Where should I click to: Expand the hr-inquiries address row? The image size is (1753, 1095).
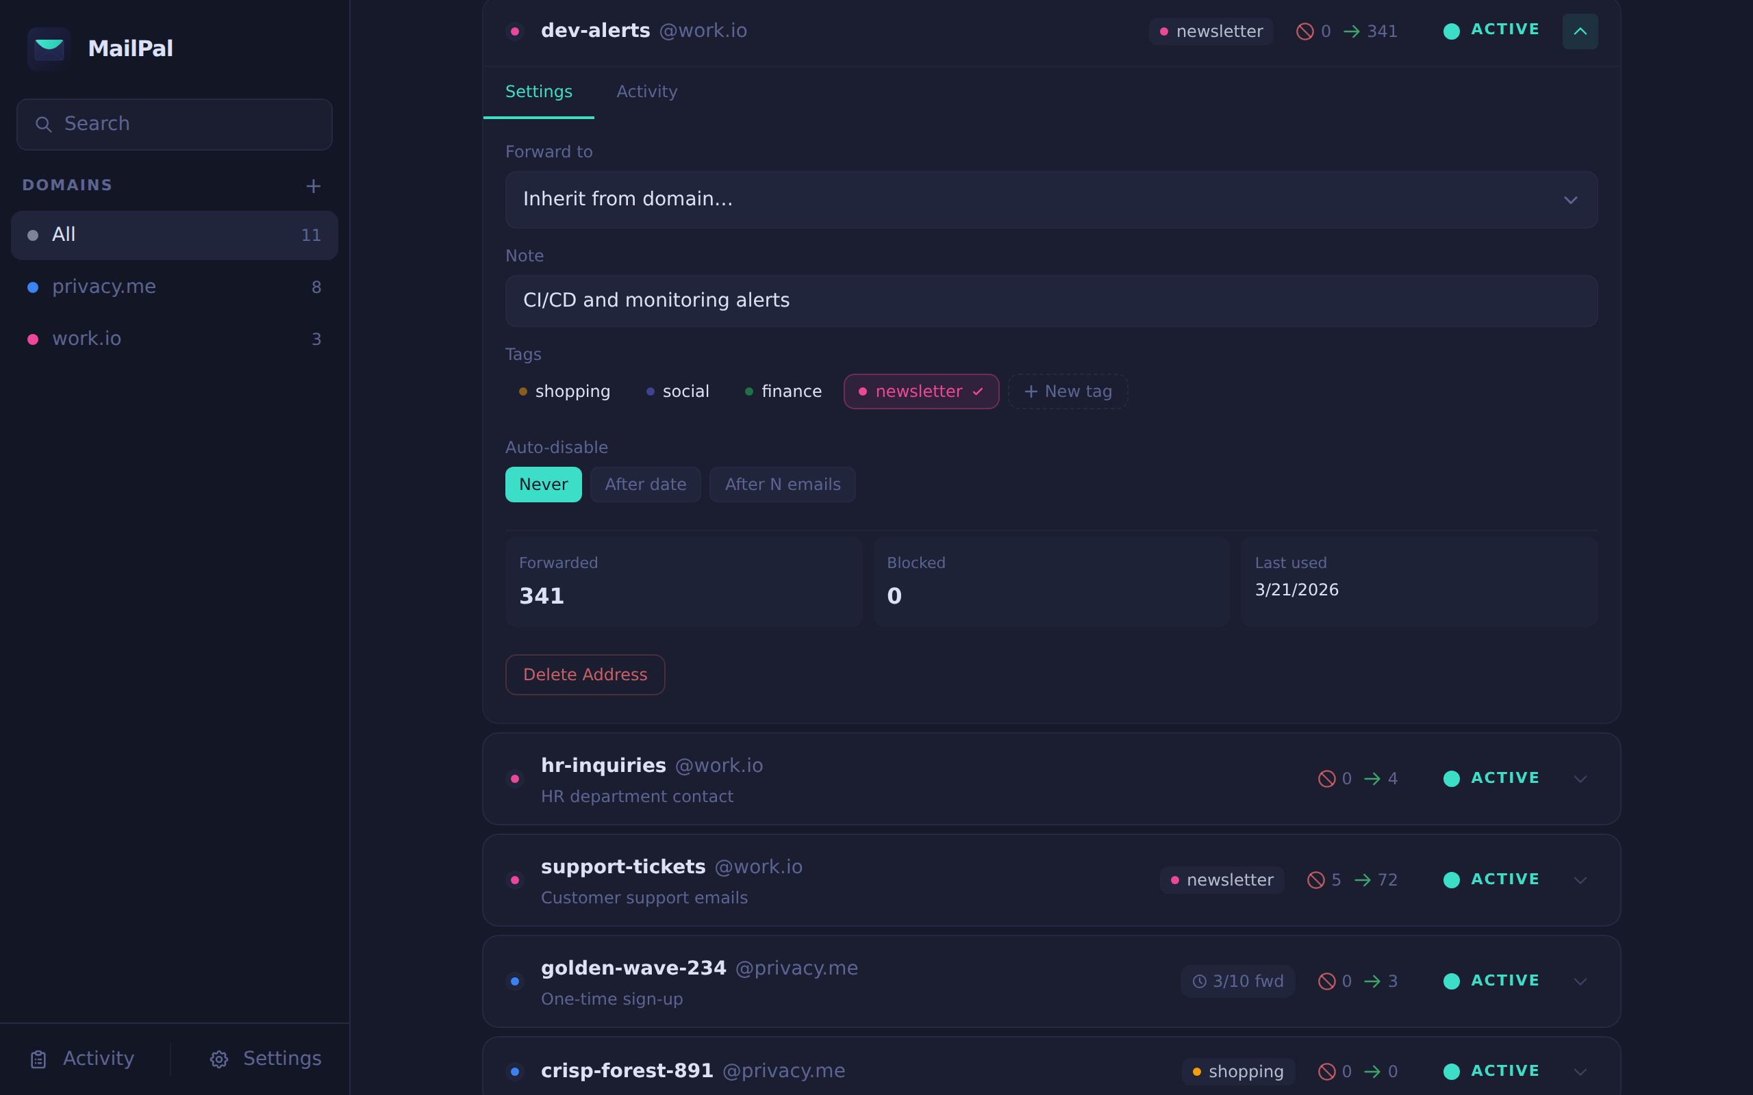tap(1579, 780)
